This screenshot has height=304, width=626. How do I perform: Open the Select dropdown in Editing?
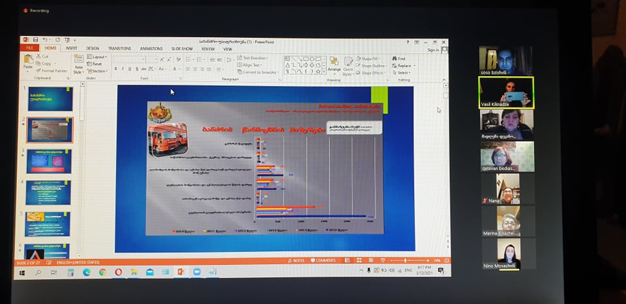pyautogui.click(x=401, y=72)
